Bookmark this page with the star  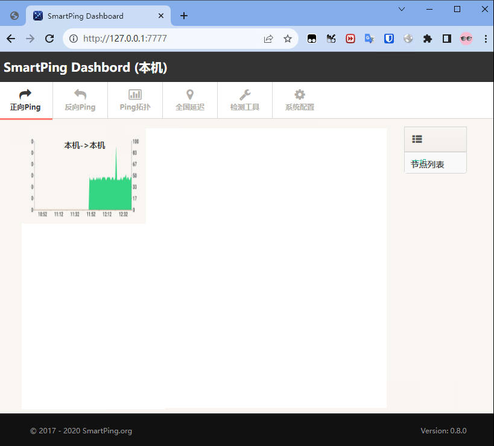point(287,39)
